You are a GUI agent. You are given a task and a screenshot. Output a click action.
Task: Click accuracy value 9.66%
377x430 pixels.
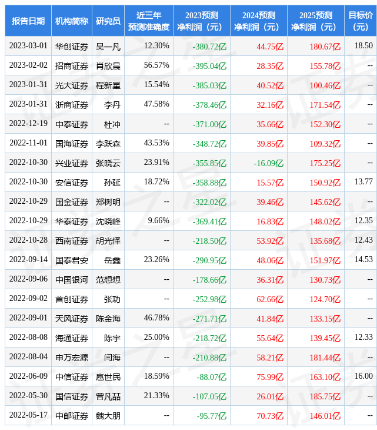[x=159, y=220]
